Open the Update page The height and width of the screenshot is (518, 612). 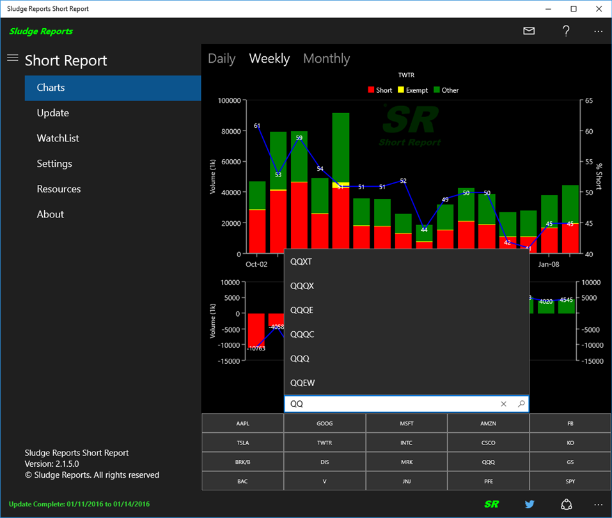click(x=113, y=113)
